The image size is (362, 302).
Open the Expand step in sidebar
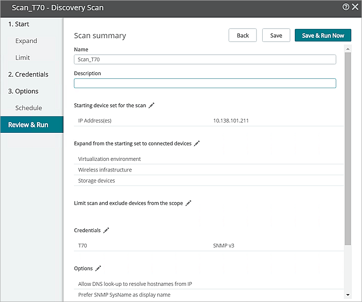click(x=26, y=41)
